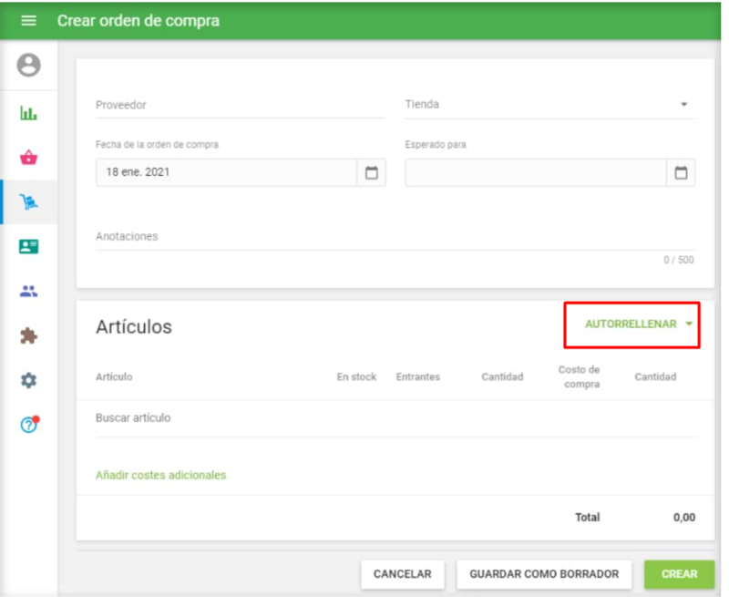Open calendar for purchase order date

click(371, 172)
